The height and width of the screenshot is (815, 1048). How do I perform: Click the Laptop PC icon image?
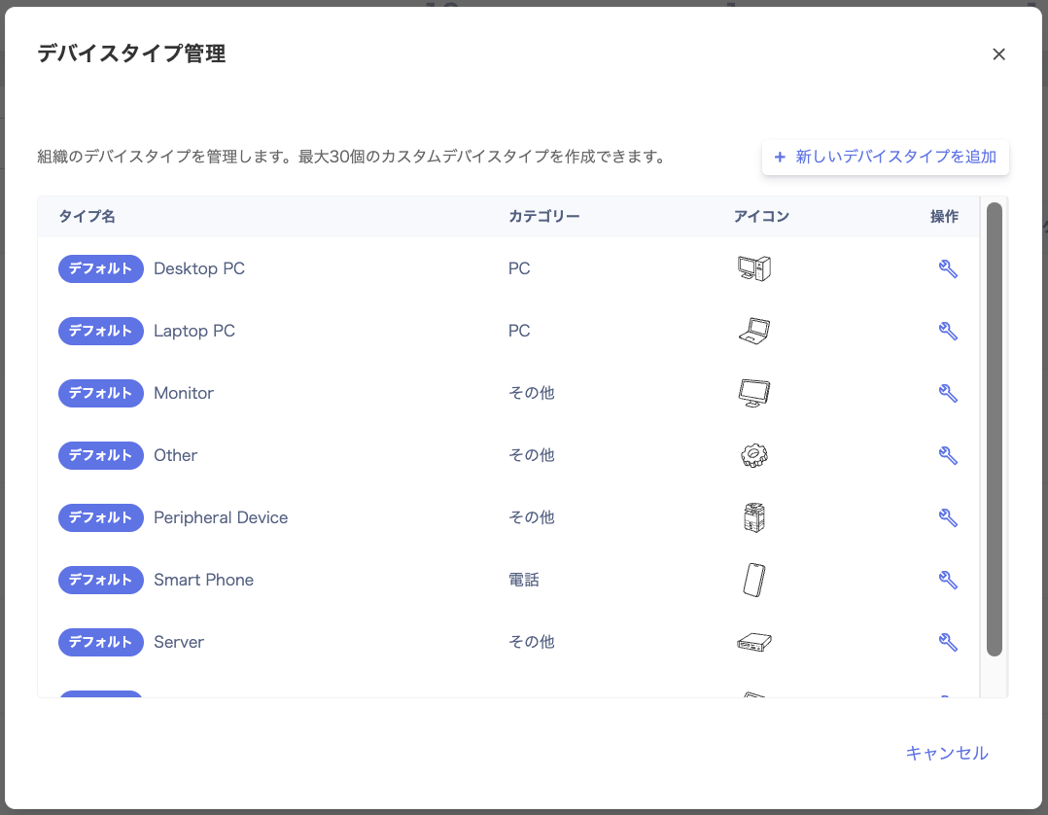coord(754,331)
